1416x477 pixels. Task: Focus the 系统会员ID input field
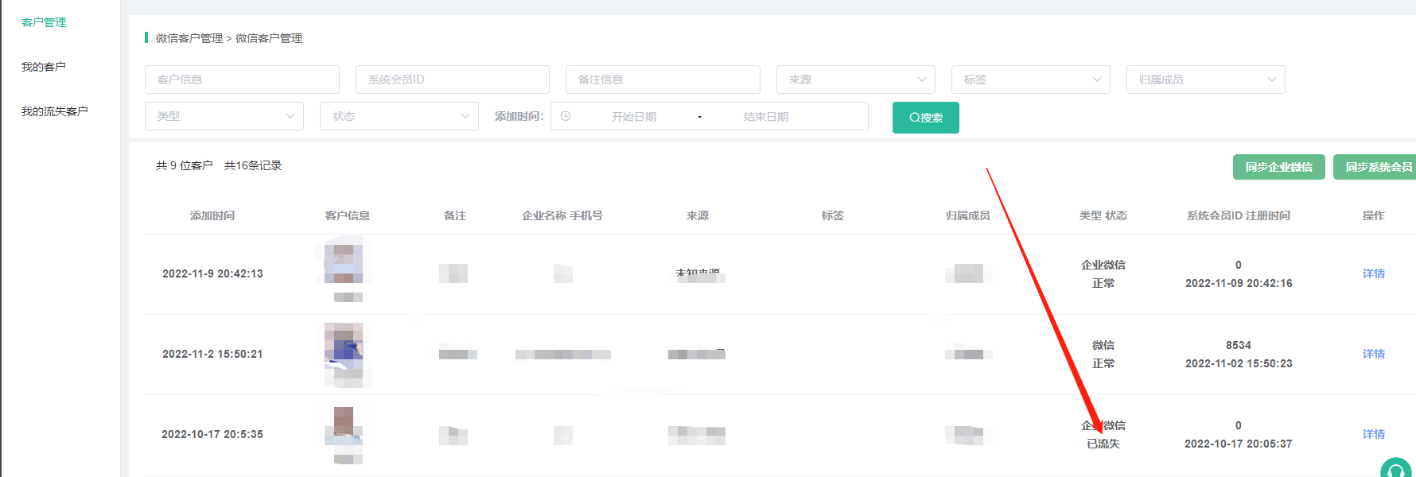(x=452, y=79)
